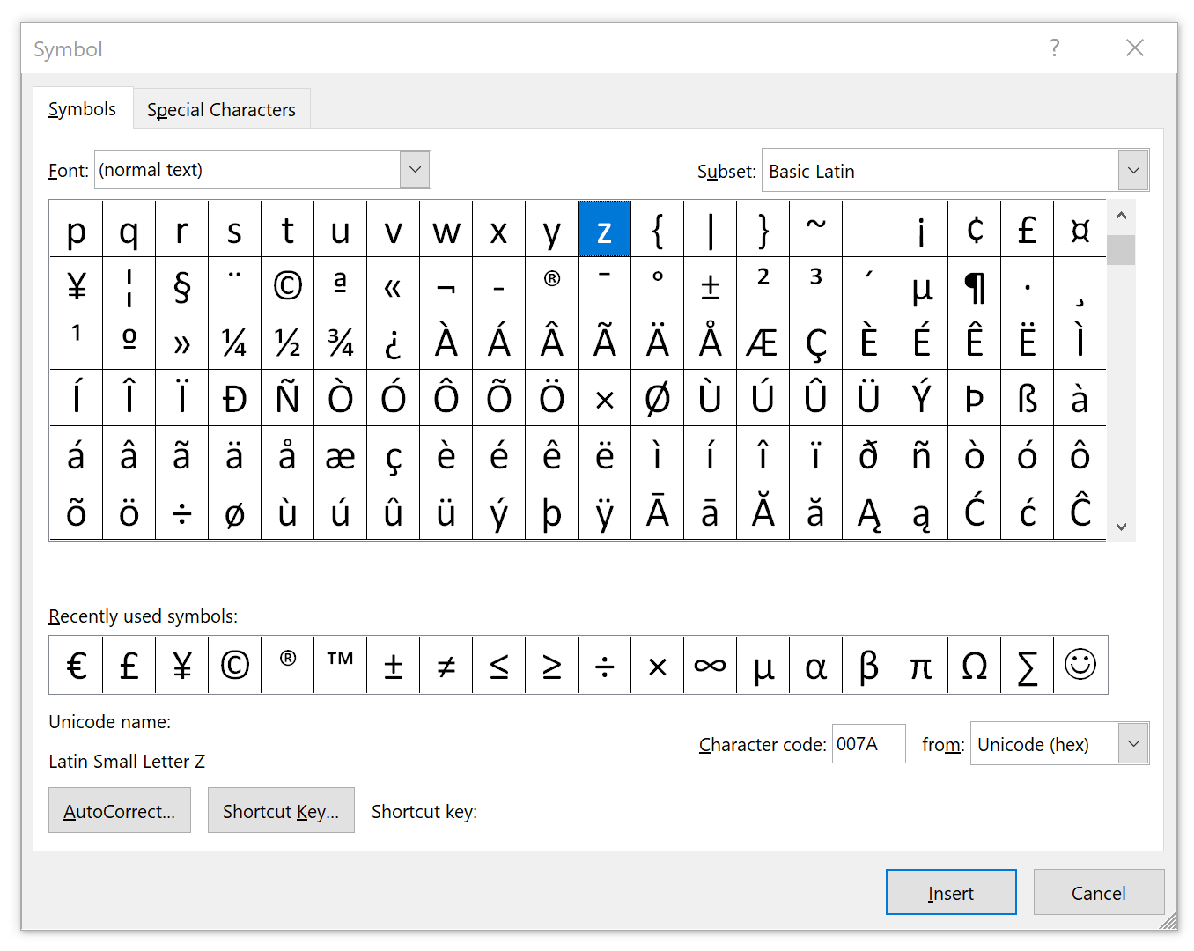Open the Symbols tab
1194x951 pixels.
83,109
